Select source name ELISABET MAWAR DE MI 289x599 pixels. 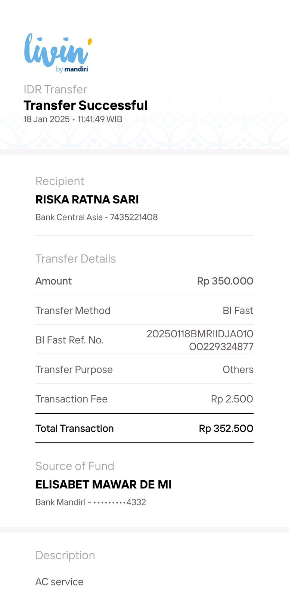(x=103, y=484)
